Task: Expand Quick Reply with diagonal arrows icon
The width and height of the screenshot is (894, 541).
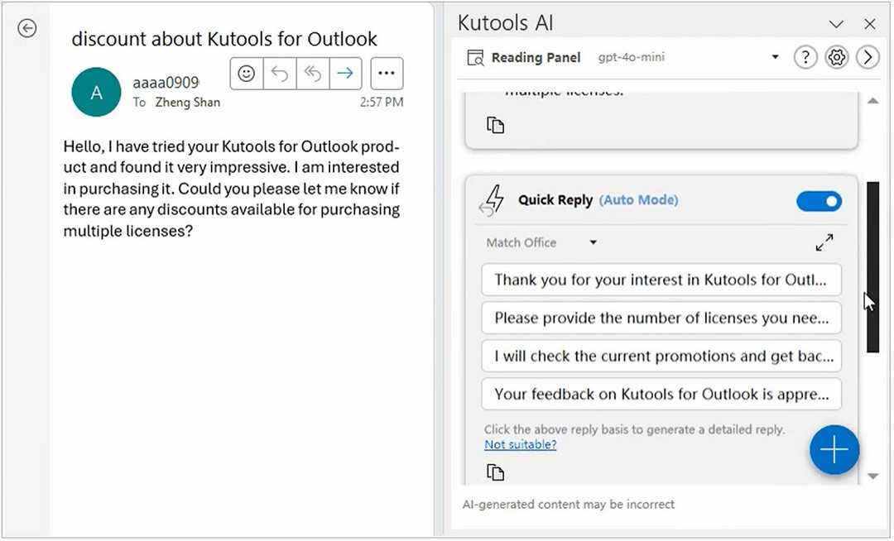Action: (x=824, y=242)
